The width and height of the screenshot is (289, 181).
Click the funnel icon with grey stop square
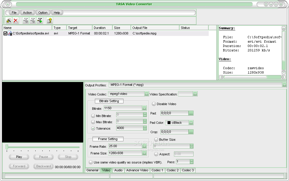point(26,20)
